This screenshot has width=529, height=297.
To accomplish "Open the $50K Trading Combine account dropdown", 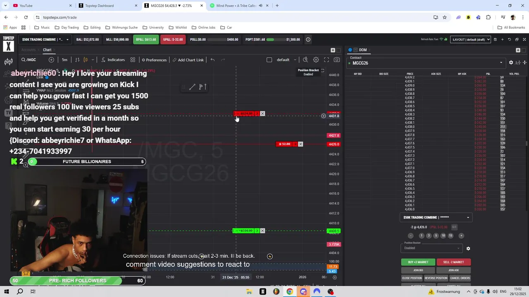I will [45, 40].
